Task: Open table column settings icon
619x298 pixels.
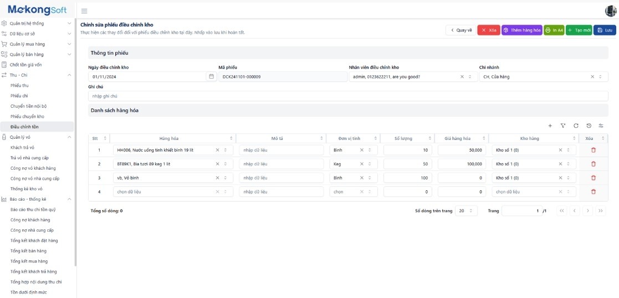Action: click(601, 126)
